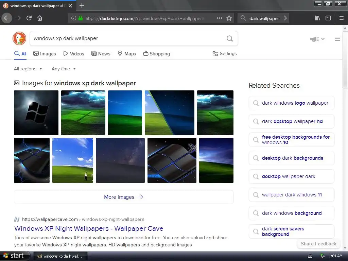Click the magnifier in browser search box
348x261 pixels.
243,18
